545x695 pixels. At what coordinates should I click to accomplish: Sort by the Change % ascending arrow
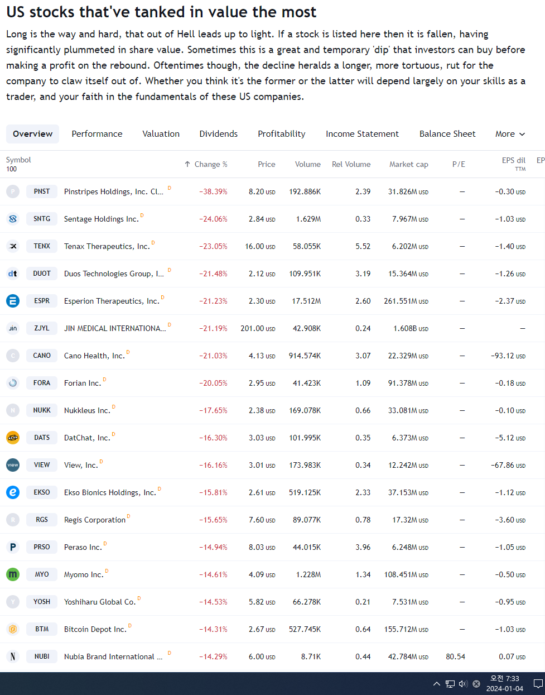[187, 164]
